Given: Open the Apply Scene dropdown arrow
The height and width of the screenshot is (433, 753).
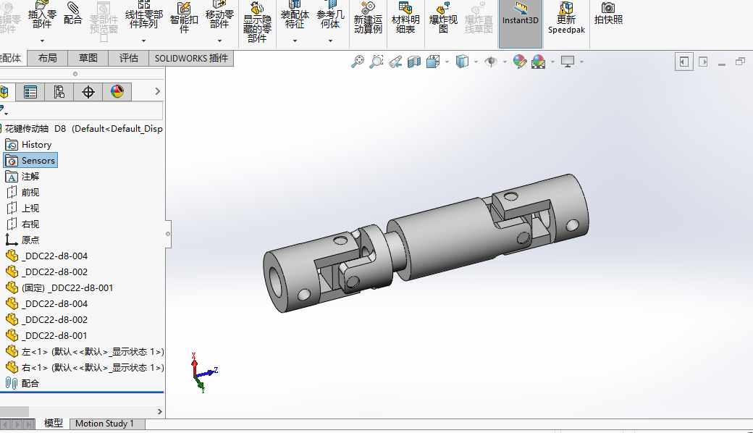Looking at the screenshot, I should [552, 62].
